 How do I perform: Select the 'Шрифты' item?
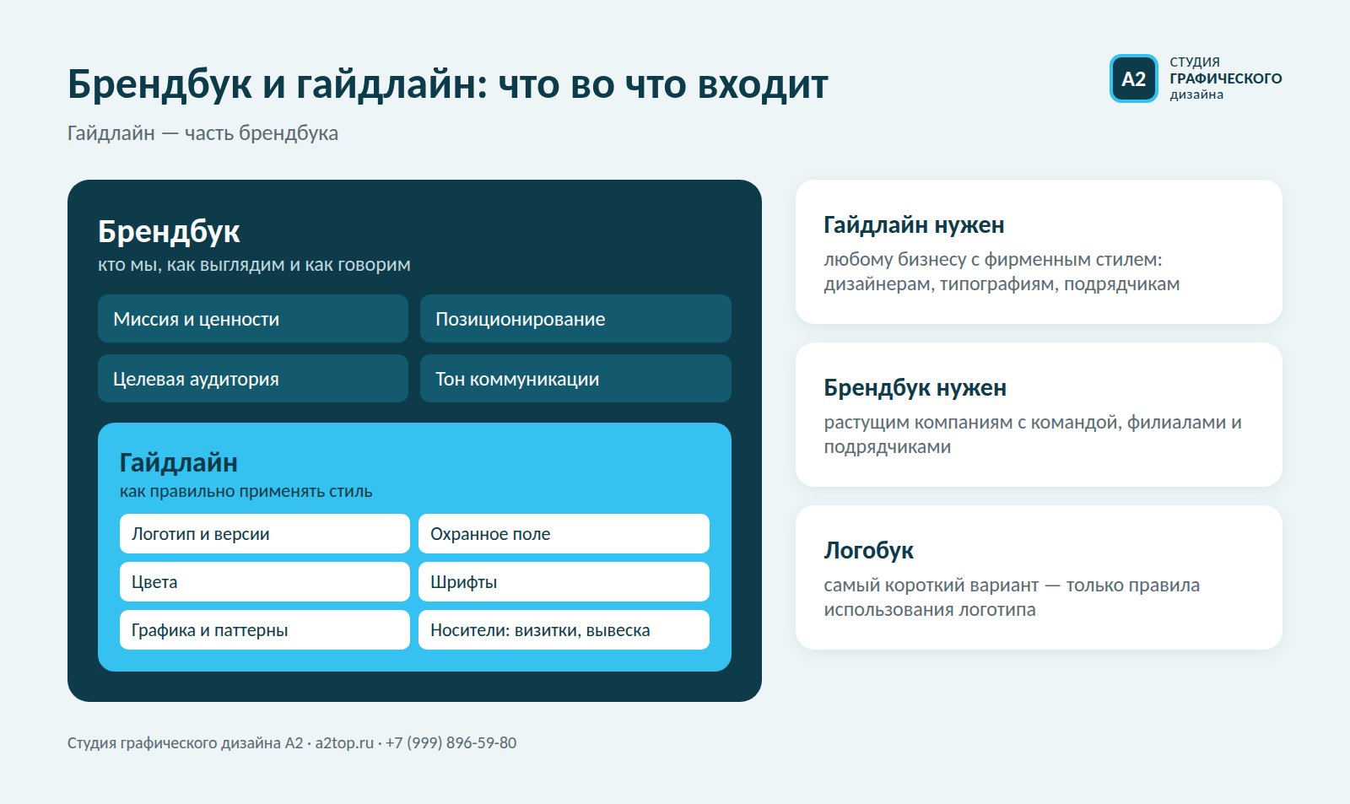[x=564, y=582]
